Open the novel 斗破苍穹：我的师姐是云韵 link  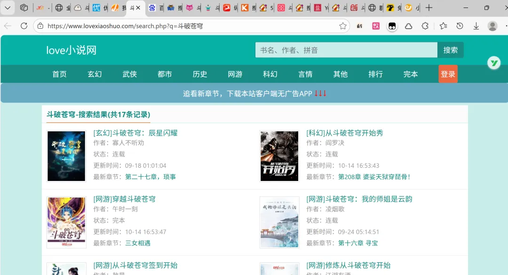(x=359, y=199)
